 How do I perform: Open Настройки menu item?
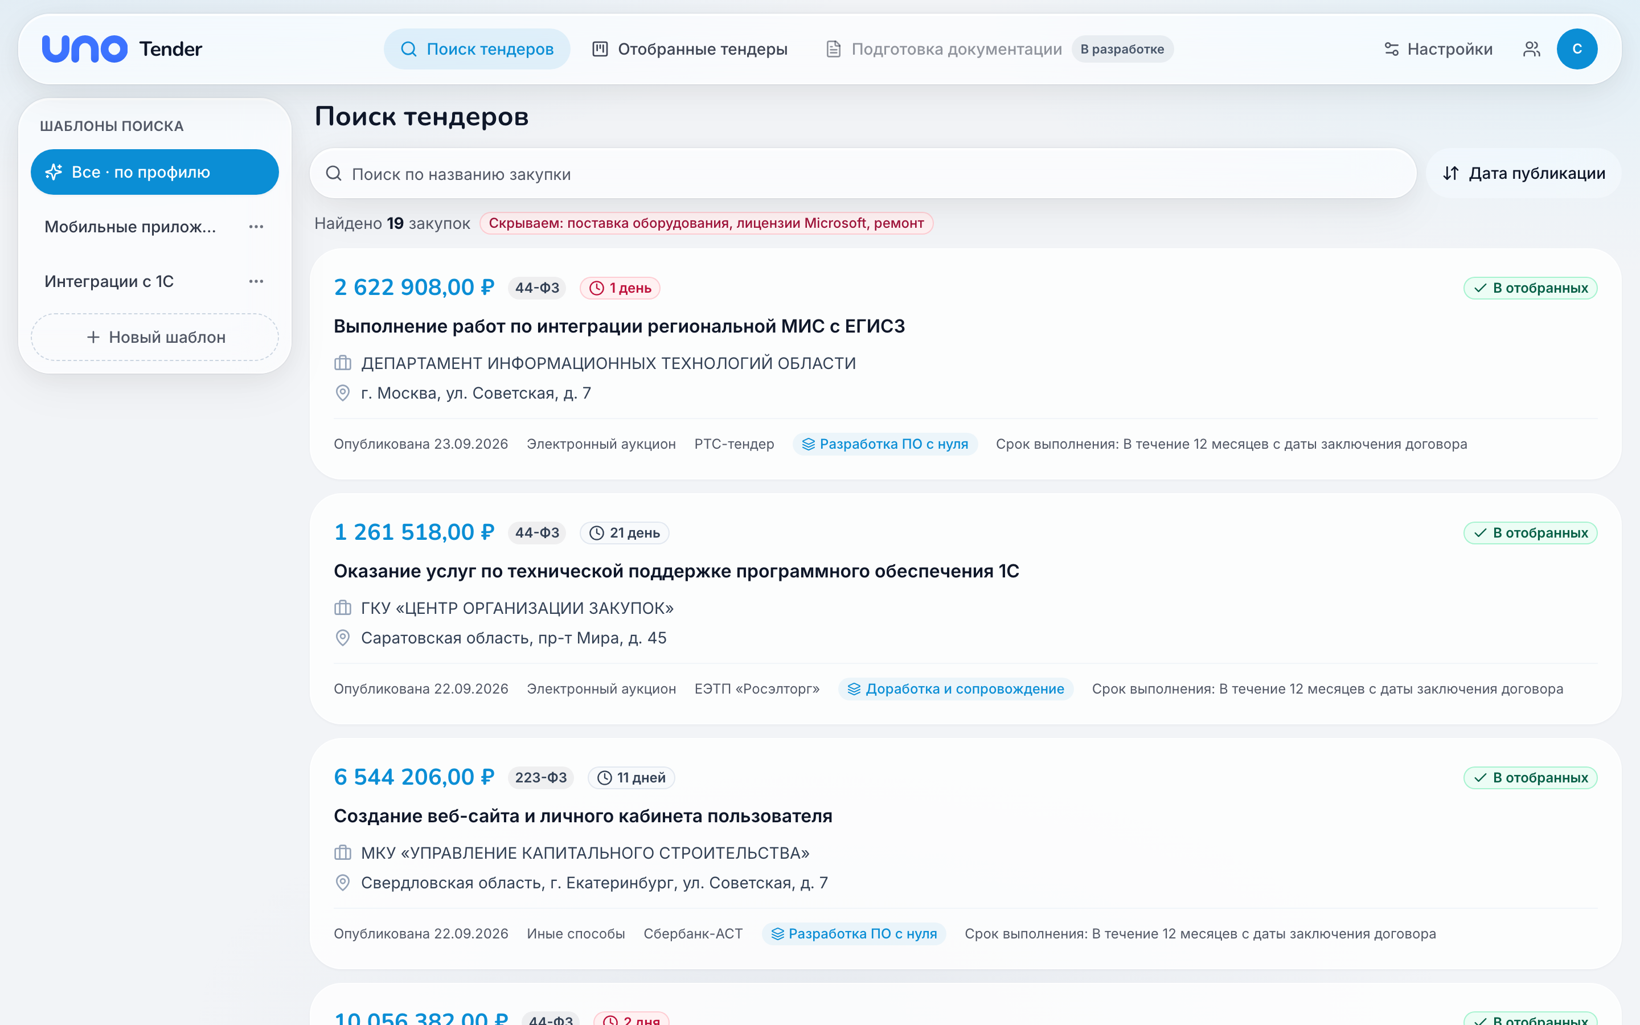[1438, 49]
